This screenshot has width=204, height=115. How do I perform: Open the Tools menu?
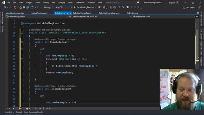pos(70,3)
